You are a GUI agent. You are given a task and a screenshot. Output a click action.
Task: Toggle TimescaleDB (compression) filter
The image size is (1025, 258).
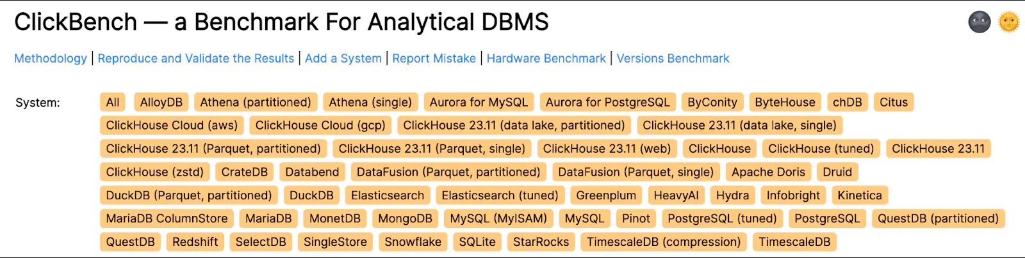664,242
